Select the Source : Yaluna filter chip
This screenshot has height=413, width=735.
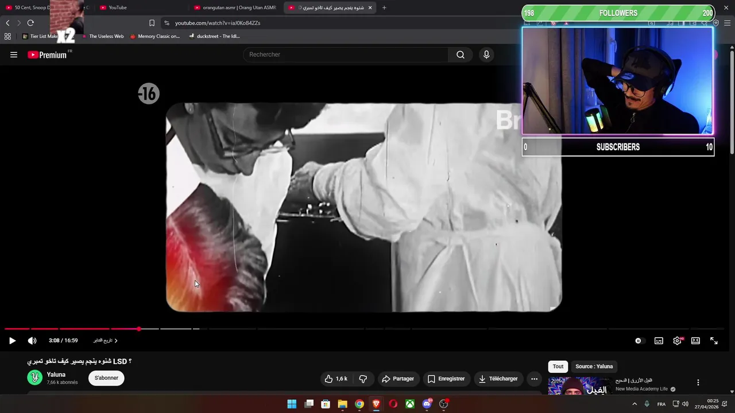[594, 367]
